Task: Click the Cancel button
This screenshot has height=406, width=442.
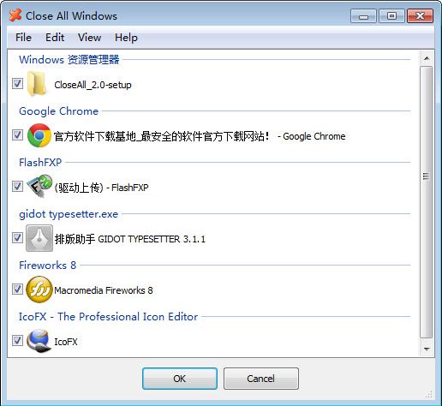Action: point(261,379)
